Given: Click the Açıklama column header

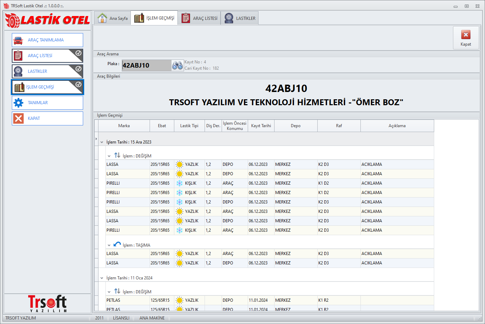Looking at the screenshot, I should click(397, 126).
